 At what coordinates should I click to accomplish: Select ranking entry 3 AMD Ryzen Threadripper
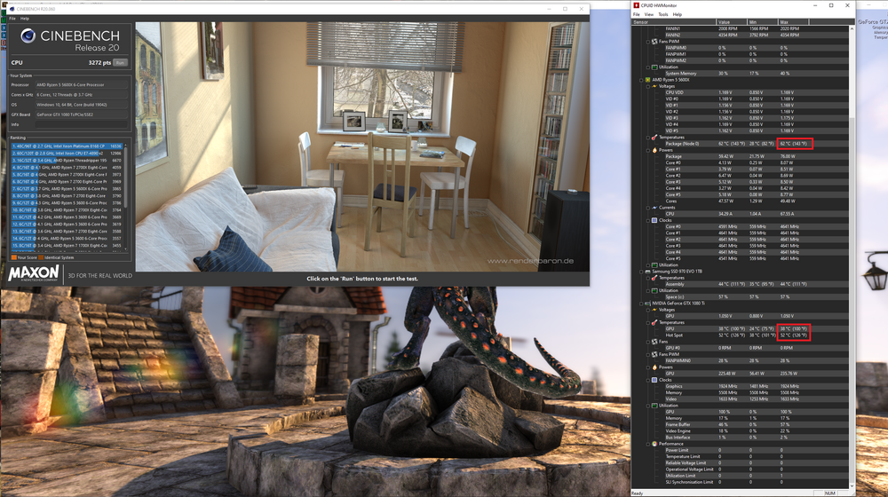67,161
